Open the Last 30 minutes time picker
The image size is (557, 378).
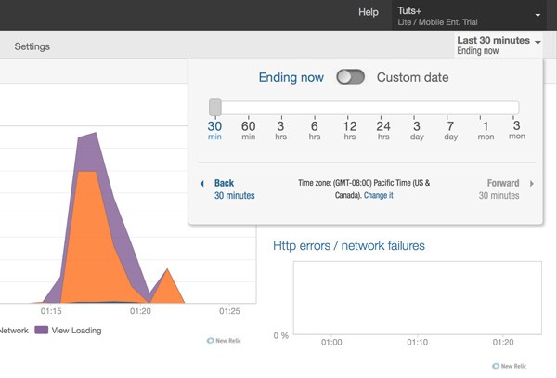click(x=499, y=46)
